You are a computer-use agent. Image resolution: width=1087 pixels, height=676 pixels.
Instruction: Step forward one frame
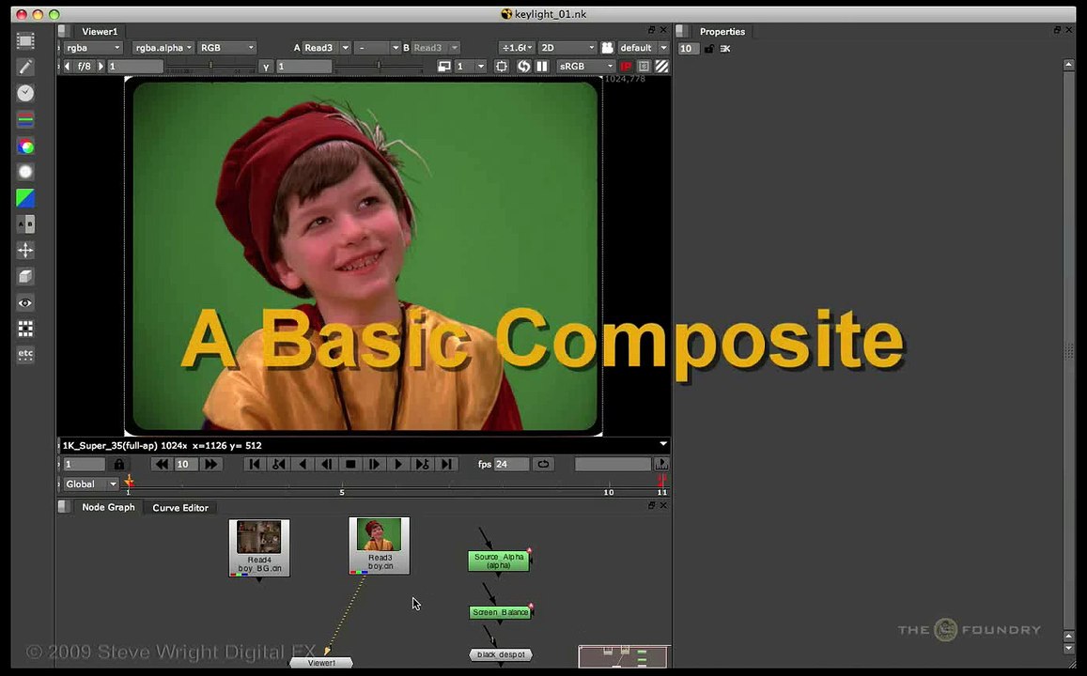pyautogui.click(x=374, y=464)
